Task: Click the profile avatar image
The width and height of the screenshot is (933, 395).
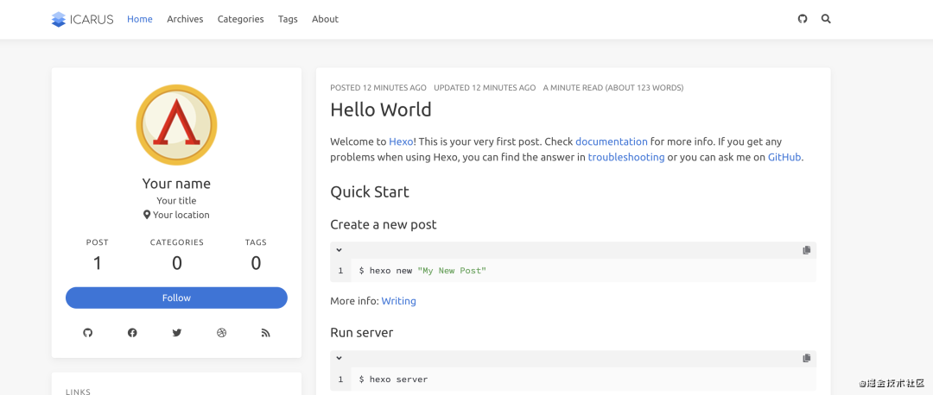Action: pyautogui.click(x=177, y=125)
